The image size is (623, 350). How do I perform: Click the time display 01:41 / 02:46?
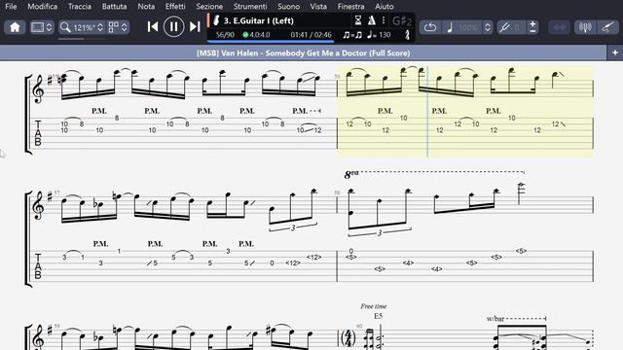pos(311,35)
